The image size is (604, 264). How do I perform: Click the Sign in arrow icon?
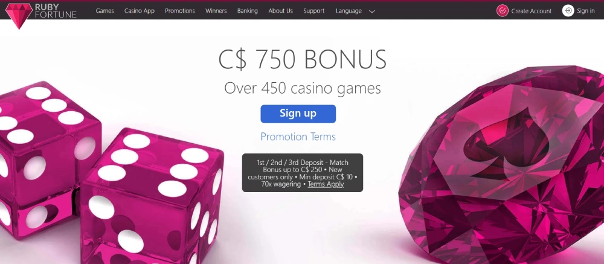(568, 11)
